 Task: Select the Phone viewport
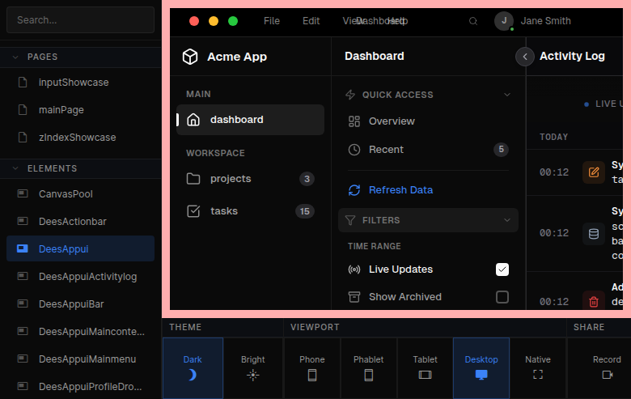tap(312, 367)
